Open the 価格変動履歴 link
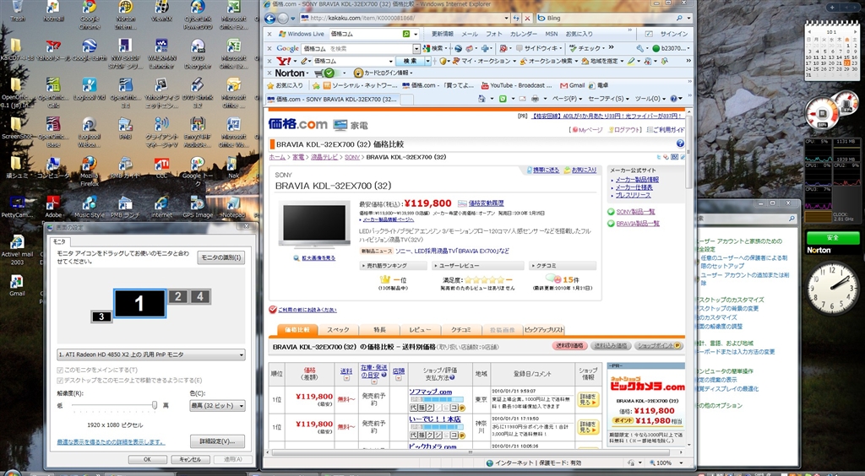This screenshot has height=476, width=865. [x=486, y=204]
